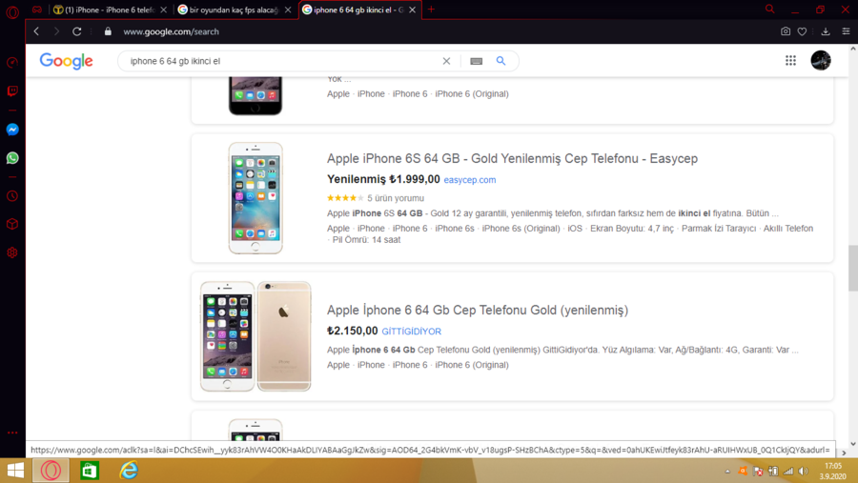Open GX Control speedometer in sidebar
This screenshot has width=858, height=483.
coord(12,63)
